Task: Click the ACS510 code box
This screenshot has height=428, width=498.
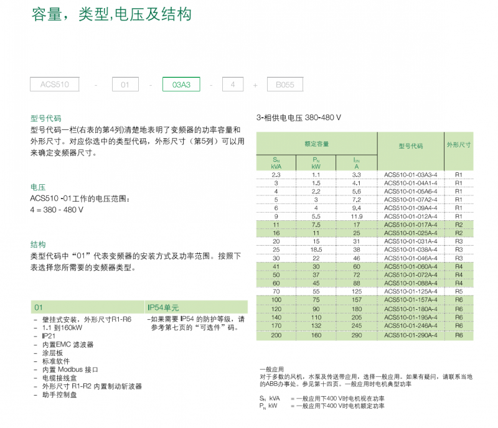Action: click(55, 85)
